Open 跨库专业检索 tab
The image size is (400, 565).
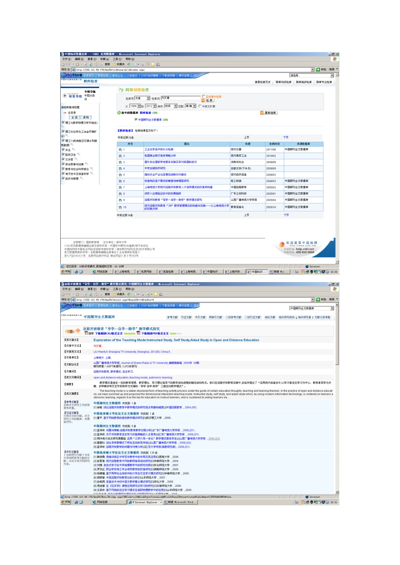324,82
